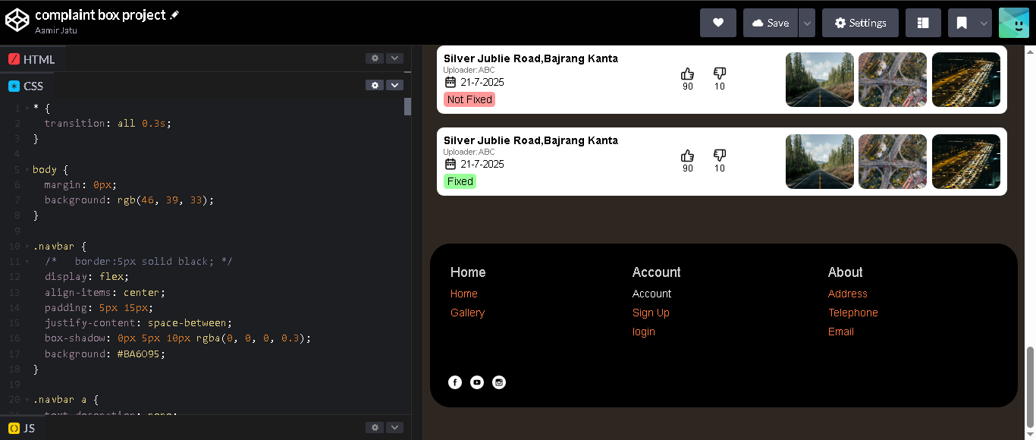The image size is (1036, 440).
Task: Open the night highway thumbnail in first complaint
Action: pyautogui.click(x=965, y=80)
